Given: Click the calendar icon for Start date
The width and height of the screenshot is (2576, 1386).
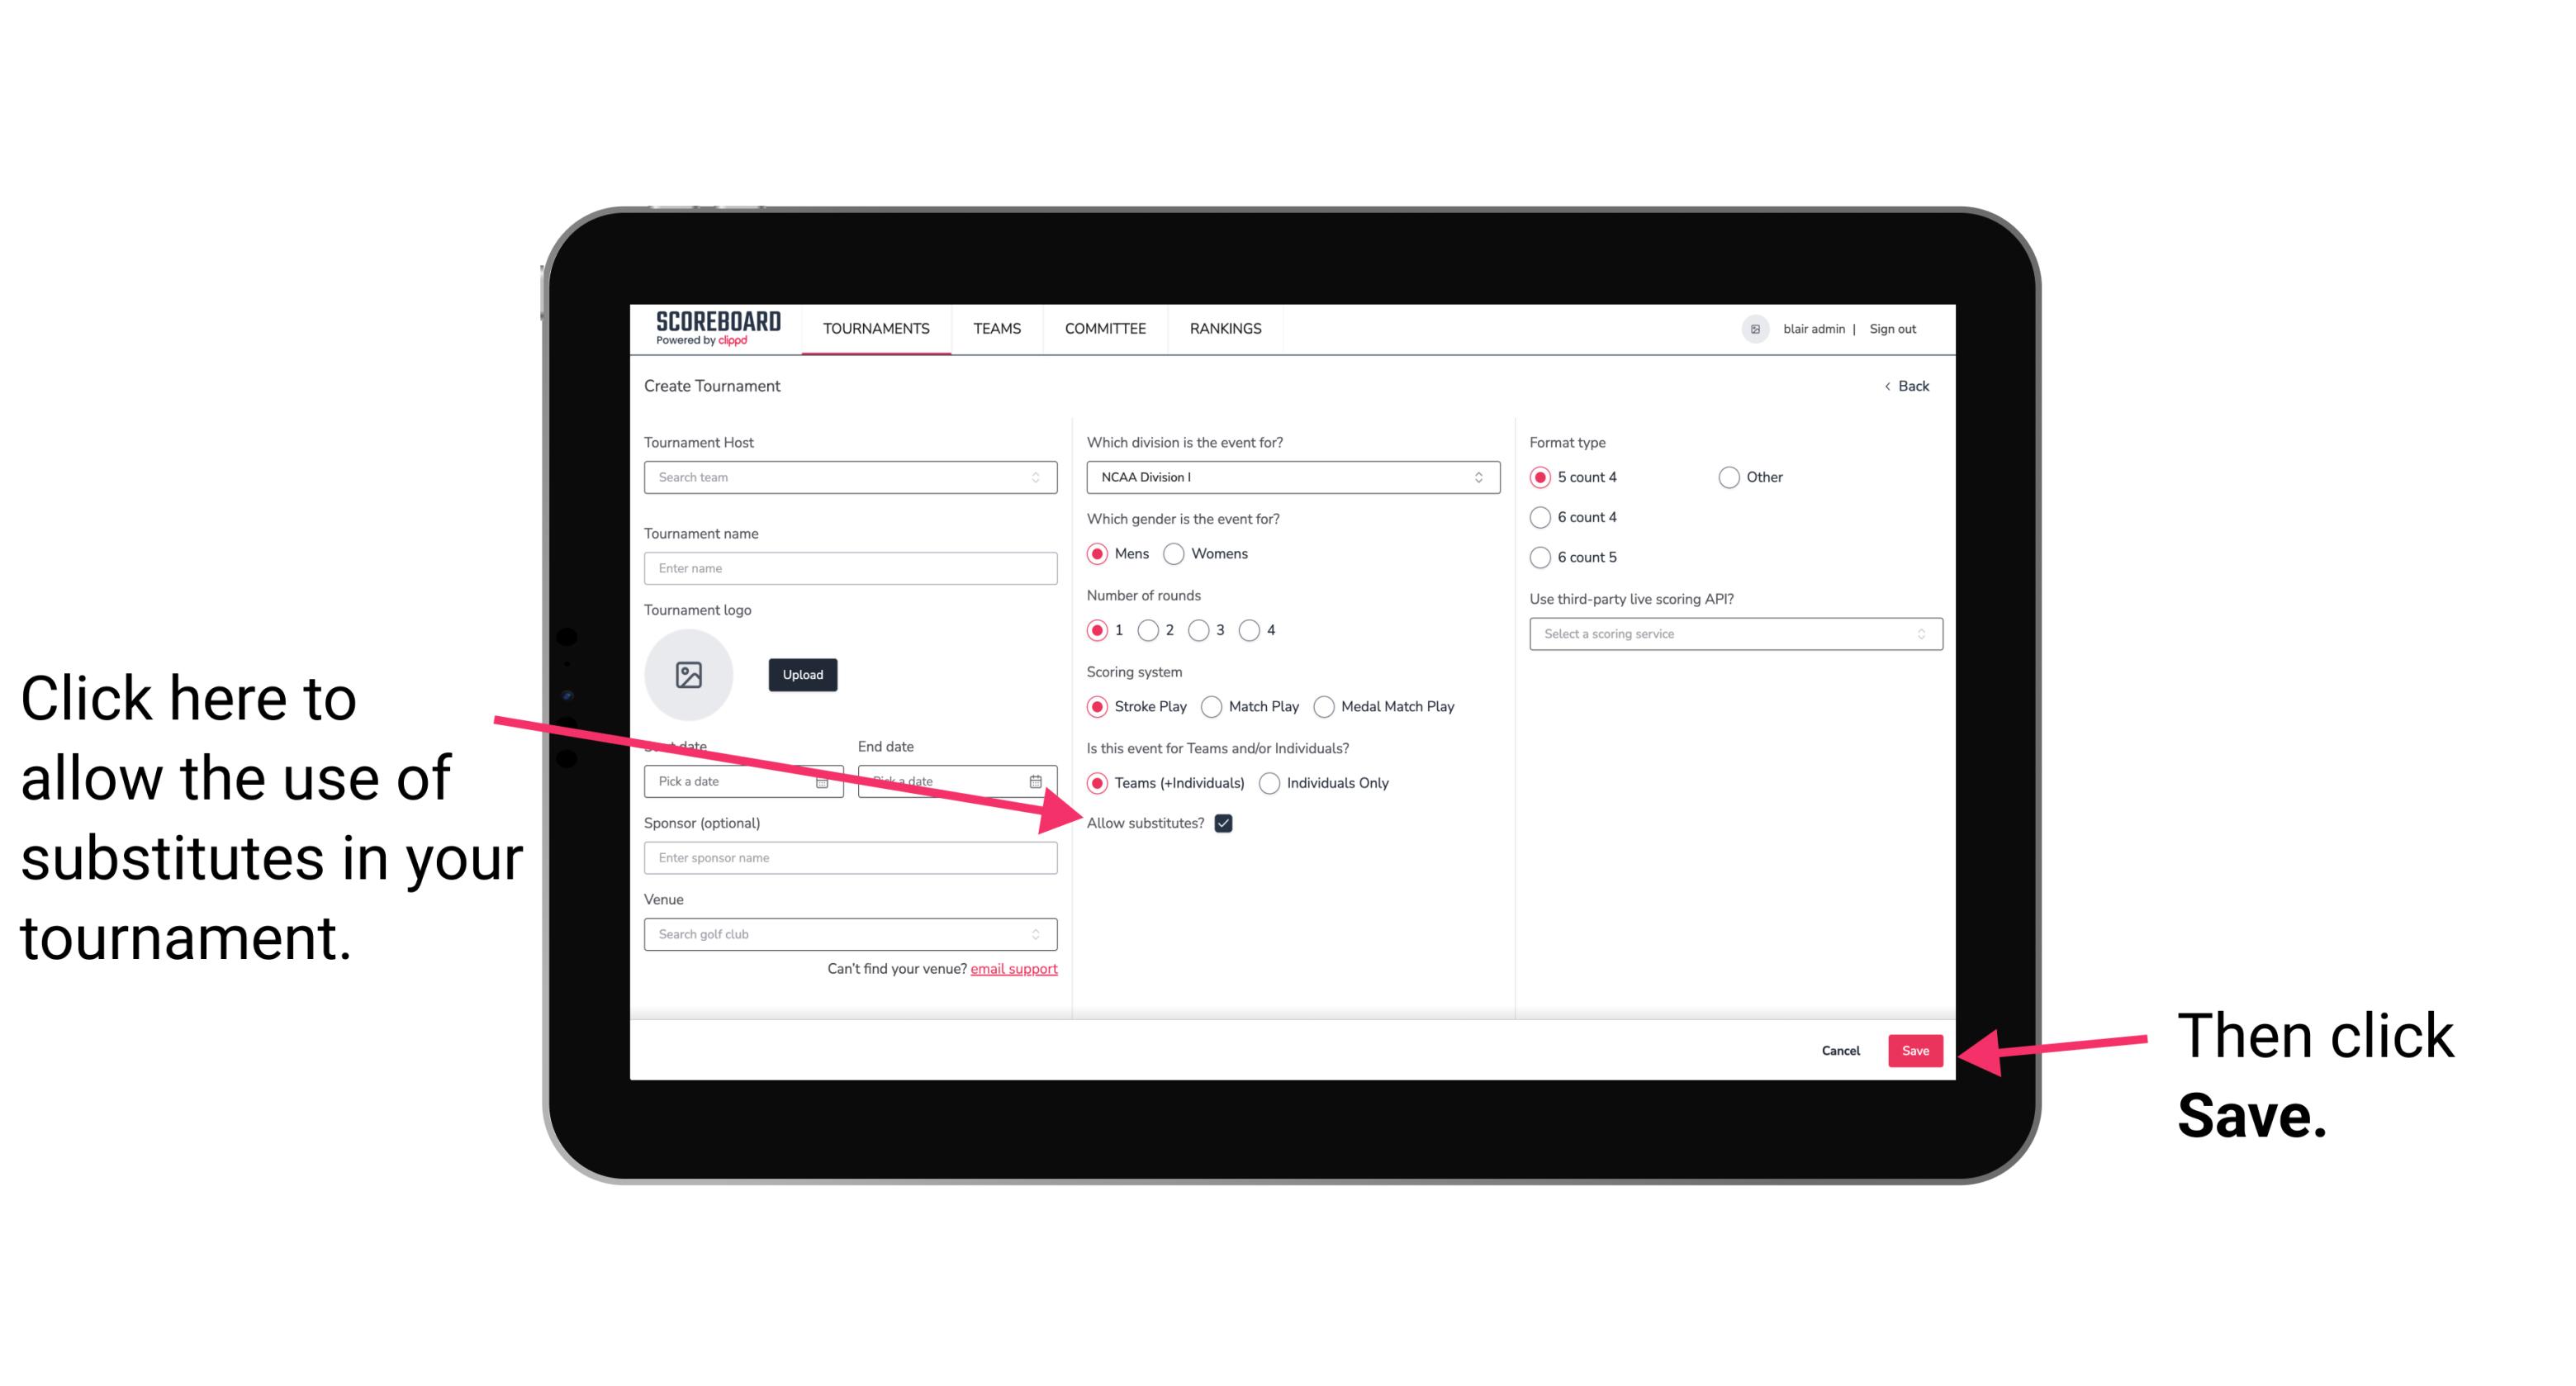Looking at the screenshot, I should (x=824, y=780).
